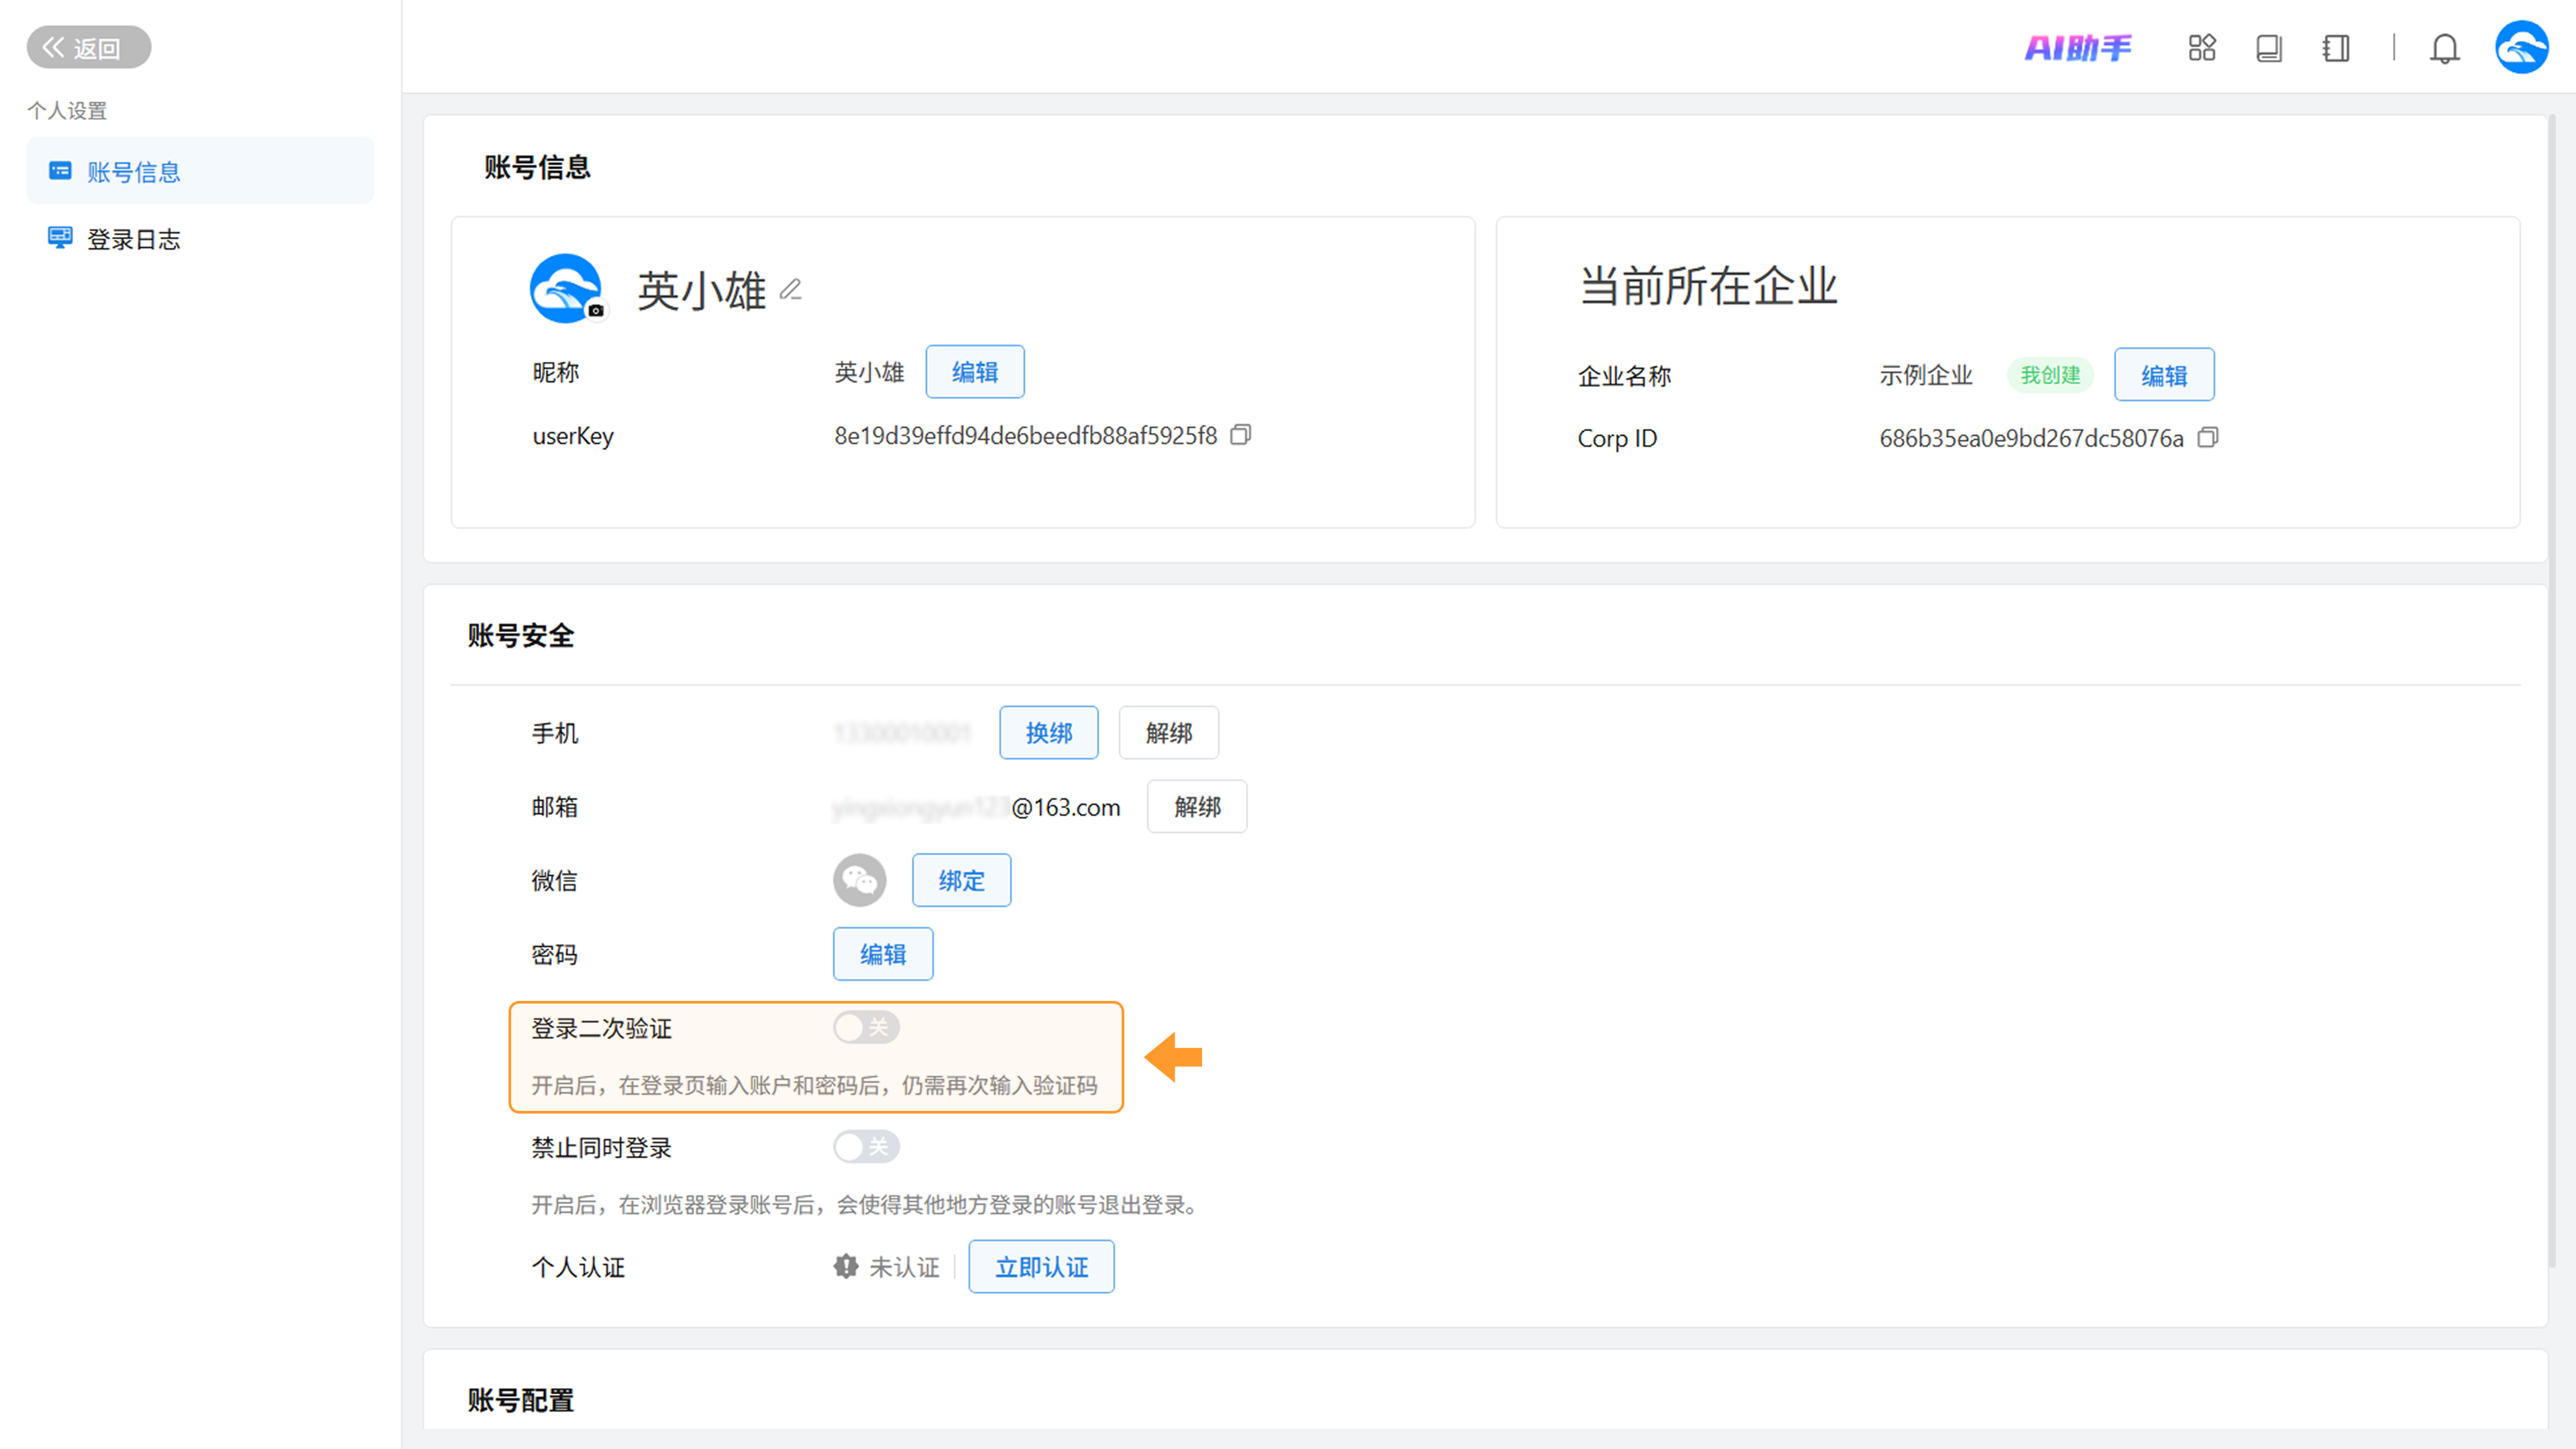This screenshot has height=1449, width=2576.
Task: Enable 登录二次验证 toggle
Action: point(866,1027)
